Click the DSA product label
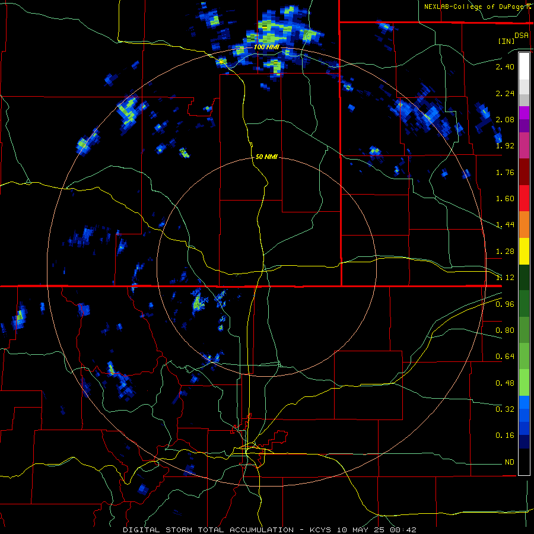 click(x=522, y=36)
